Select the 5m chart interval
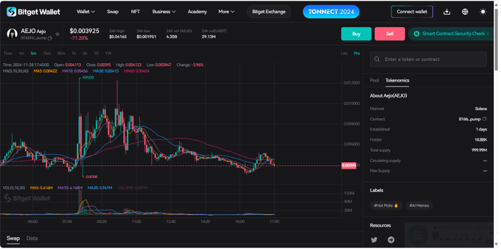Screen dimensions: 501x249 pyautogui.click(x=34, y=53)
